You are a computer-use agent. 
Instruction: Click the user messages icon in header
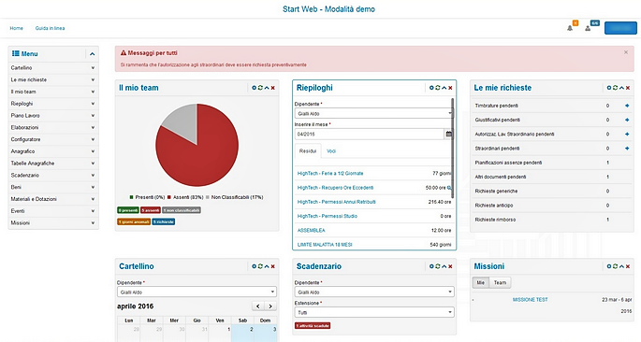click(588, 28)
